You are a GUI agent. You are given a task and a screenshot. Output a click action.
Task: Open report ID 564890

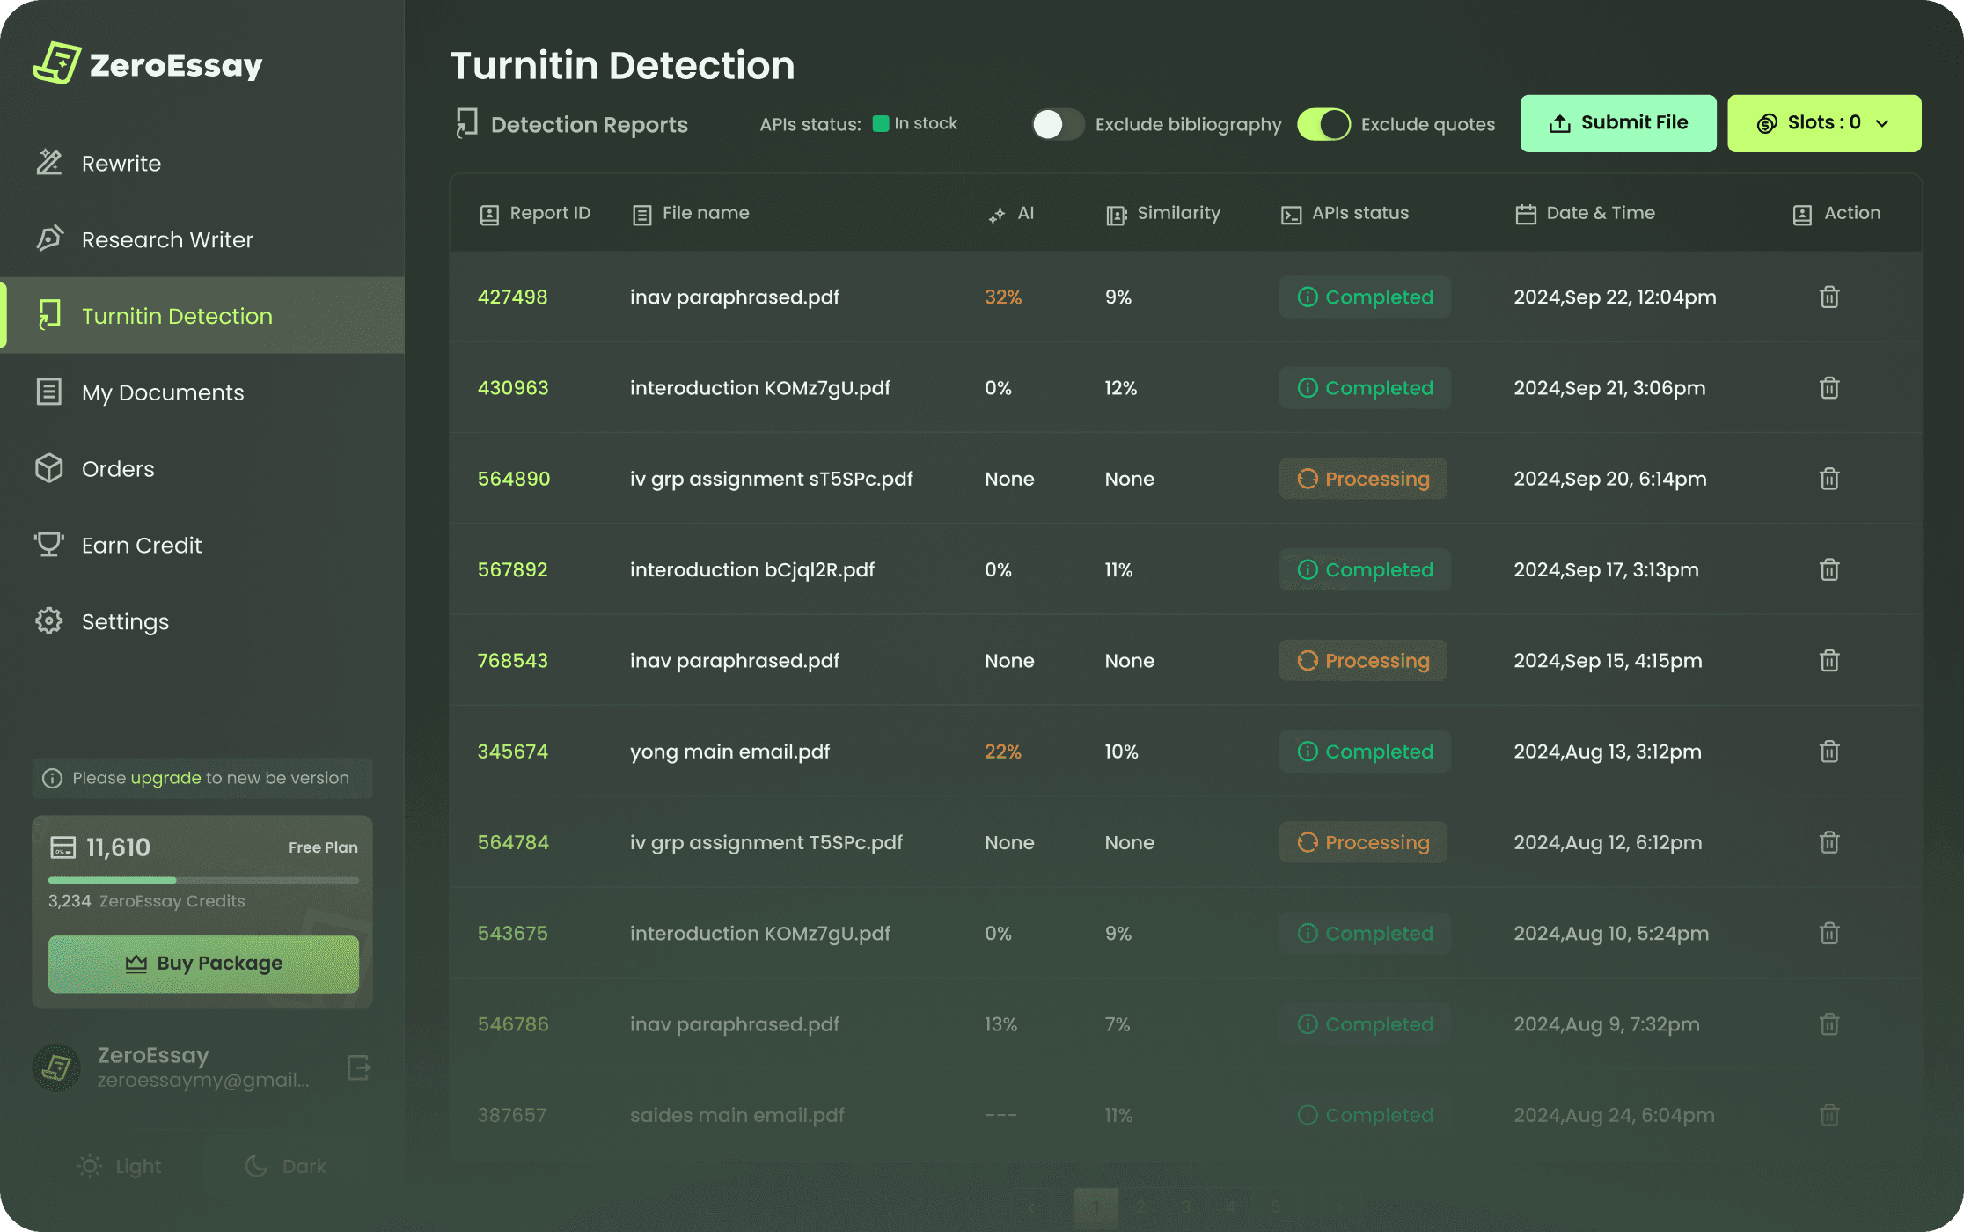coord(514,479)
